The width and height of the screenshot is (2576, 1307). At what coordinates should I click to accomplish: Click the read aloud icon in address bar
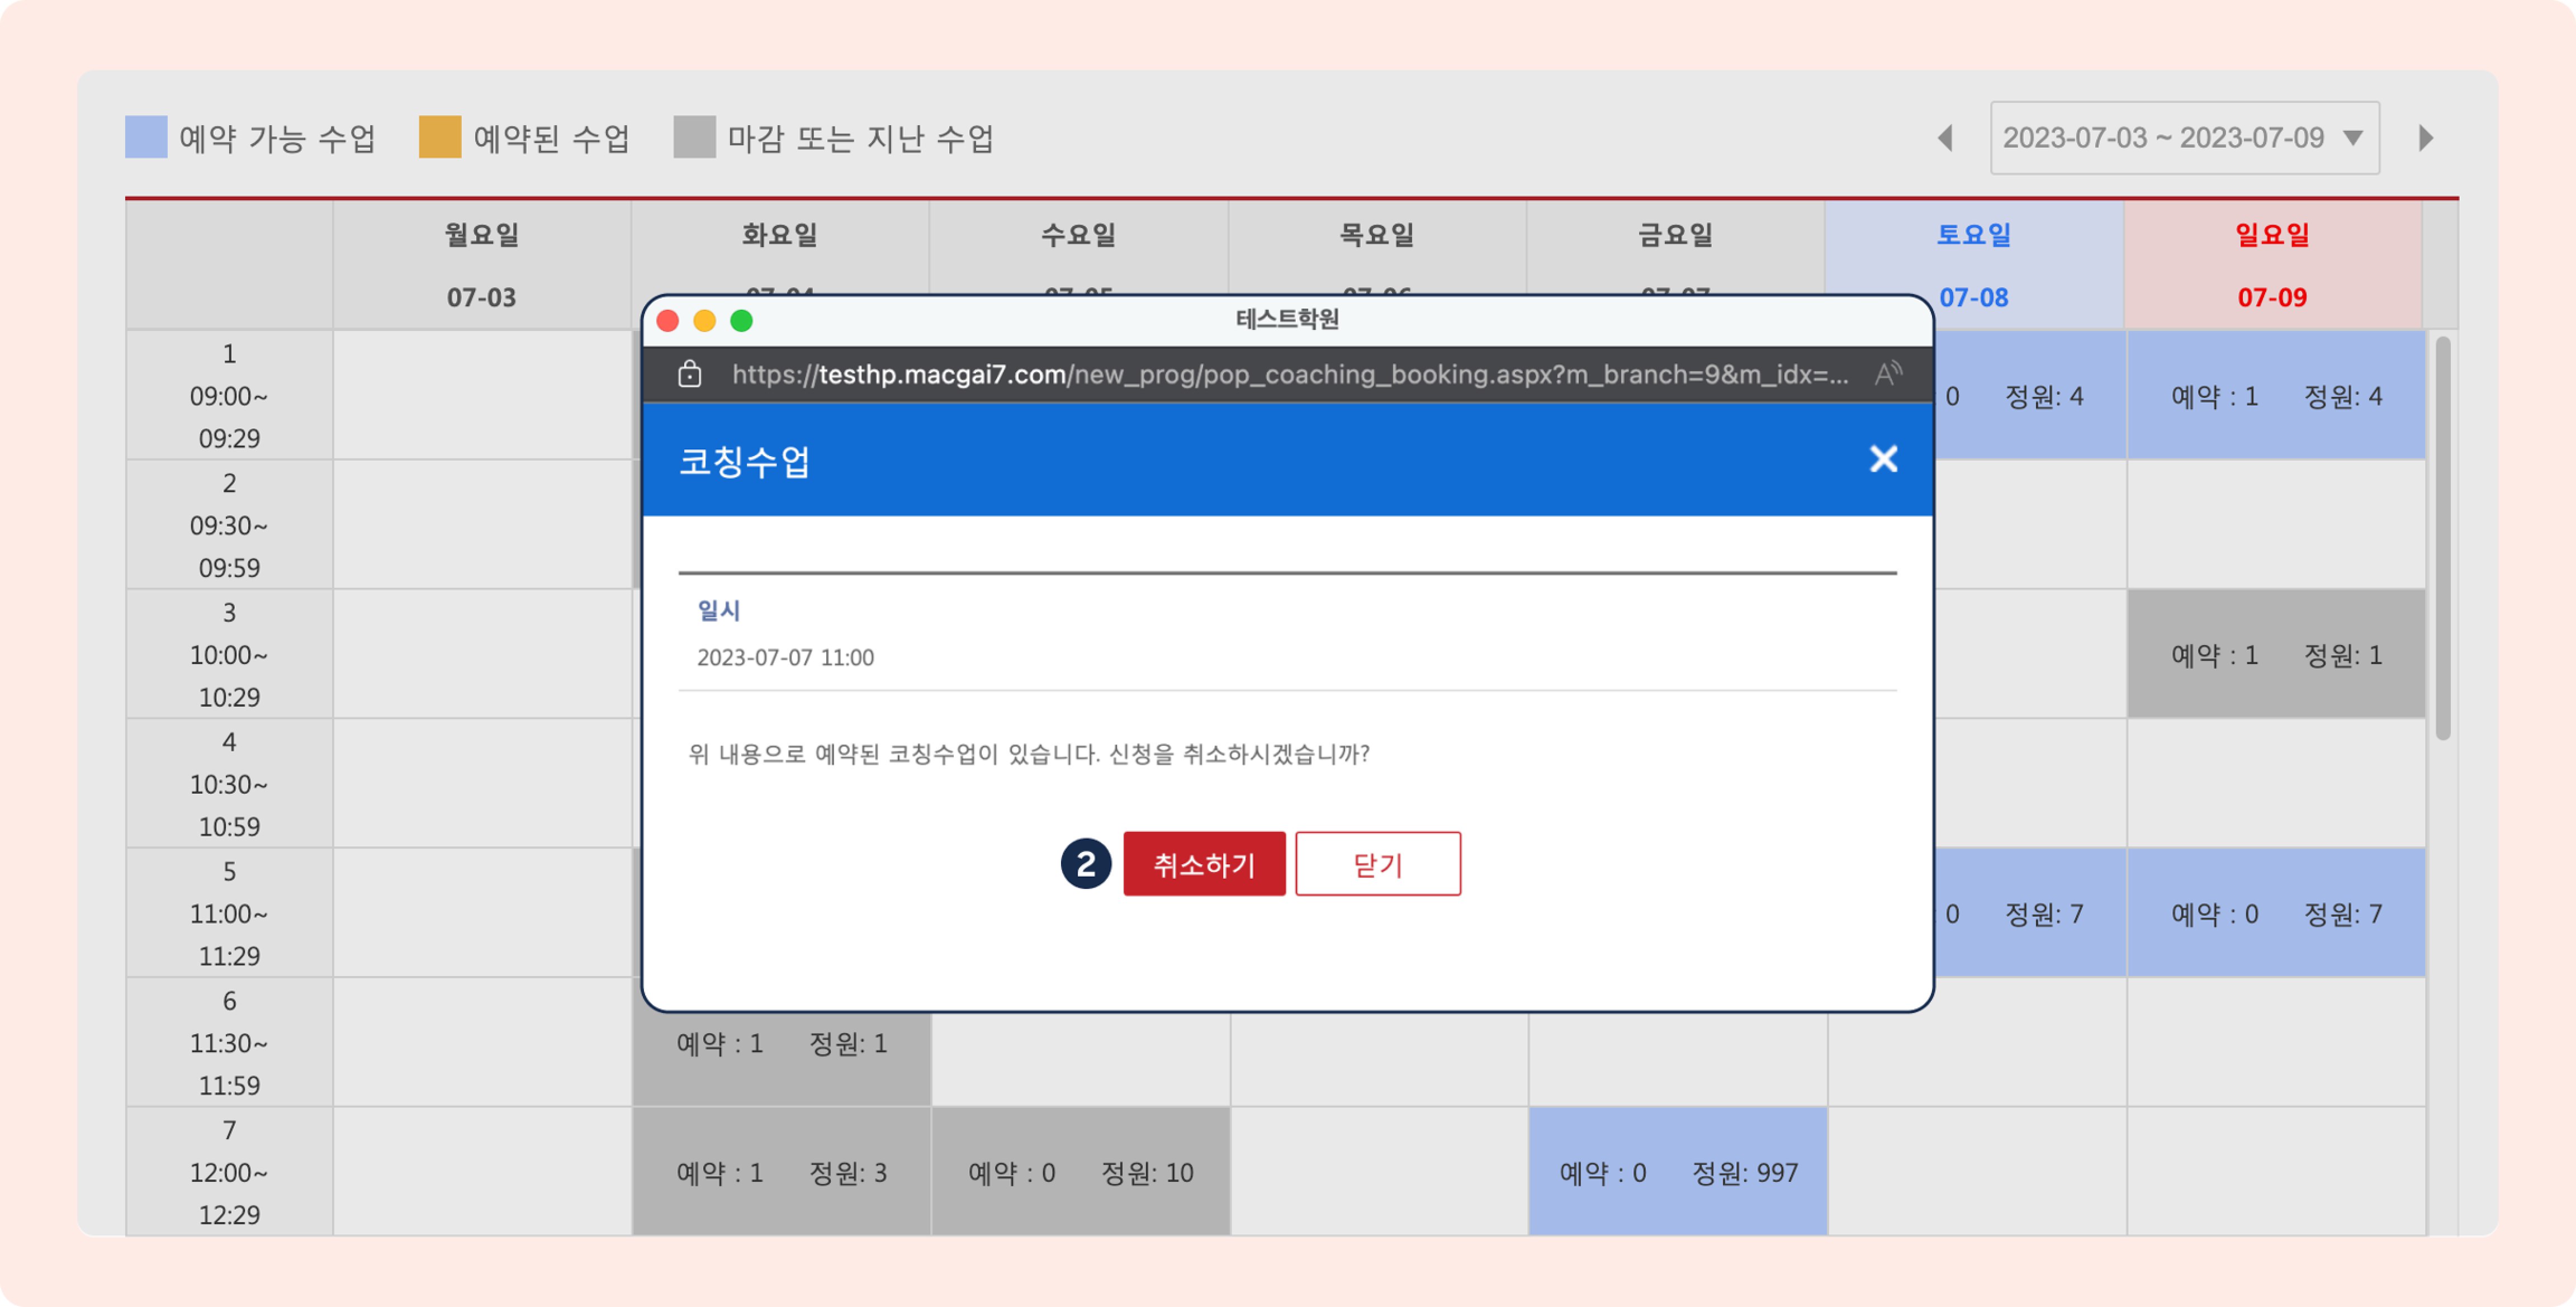(x=1887, y=374)
